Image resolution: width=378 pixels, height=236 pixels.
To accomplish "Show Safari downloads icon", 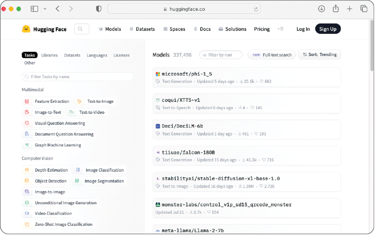I will (322, 9).
